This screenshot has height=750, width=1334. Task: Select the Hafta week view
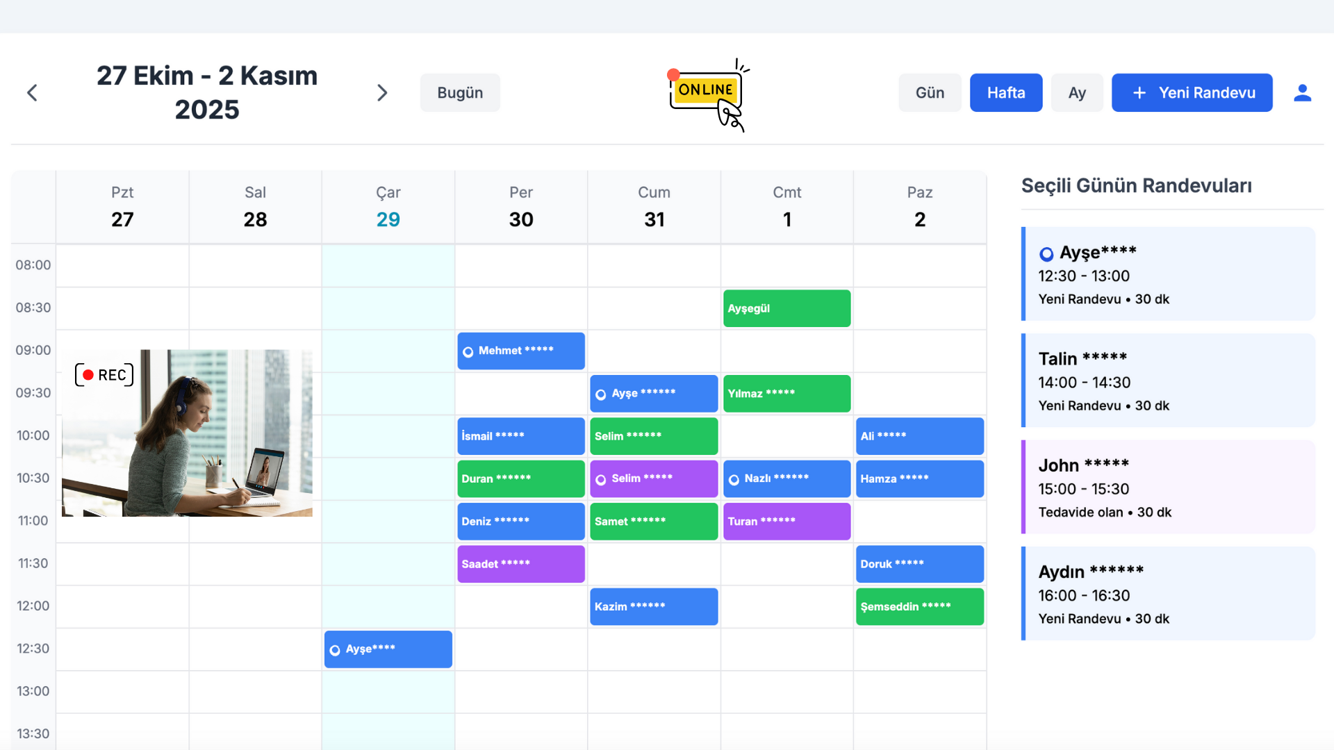point(1005,92)
